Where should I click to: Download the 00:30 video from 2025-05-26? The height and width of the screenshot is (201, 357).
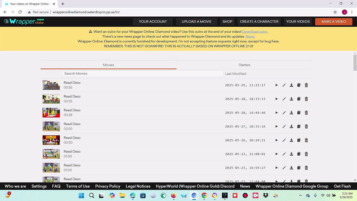tap(291, 140)
